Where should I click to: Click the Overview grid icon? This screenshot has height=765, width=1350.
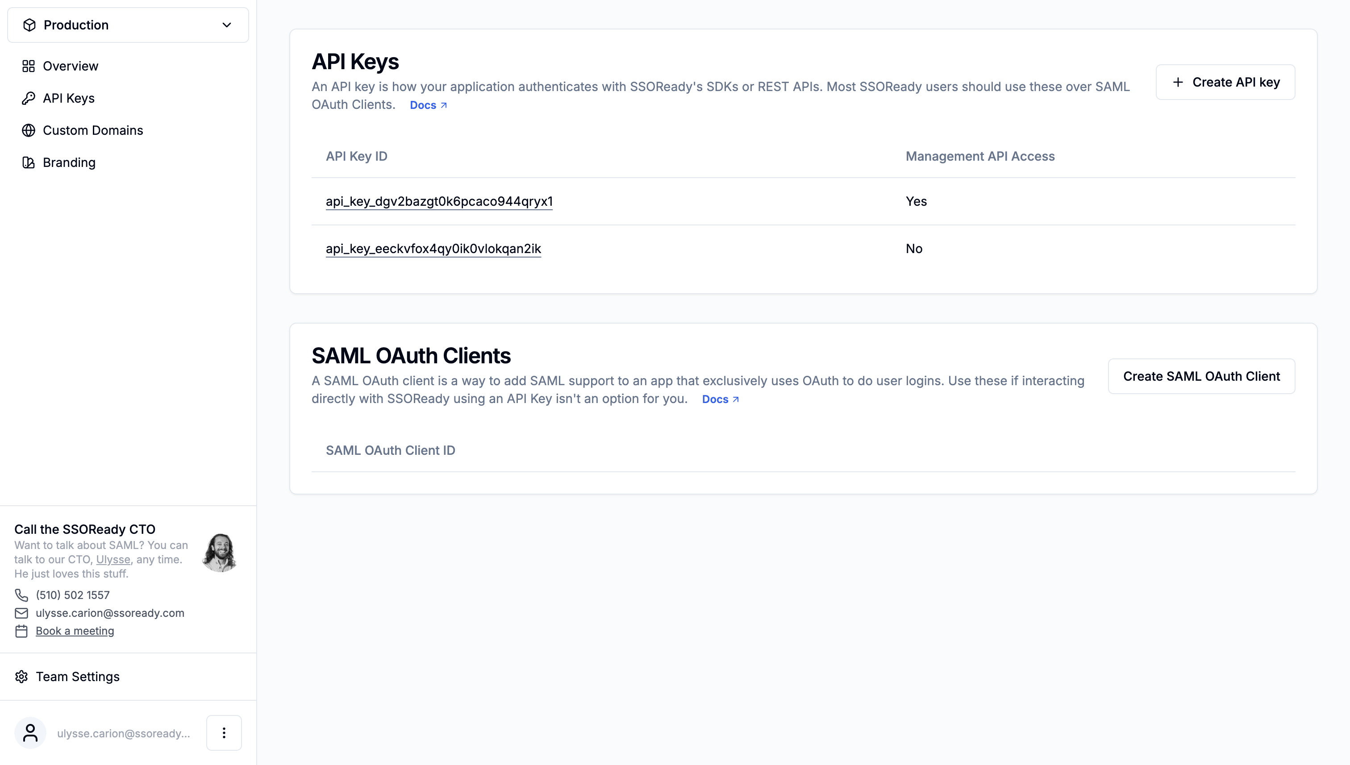click(29, 66)
